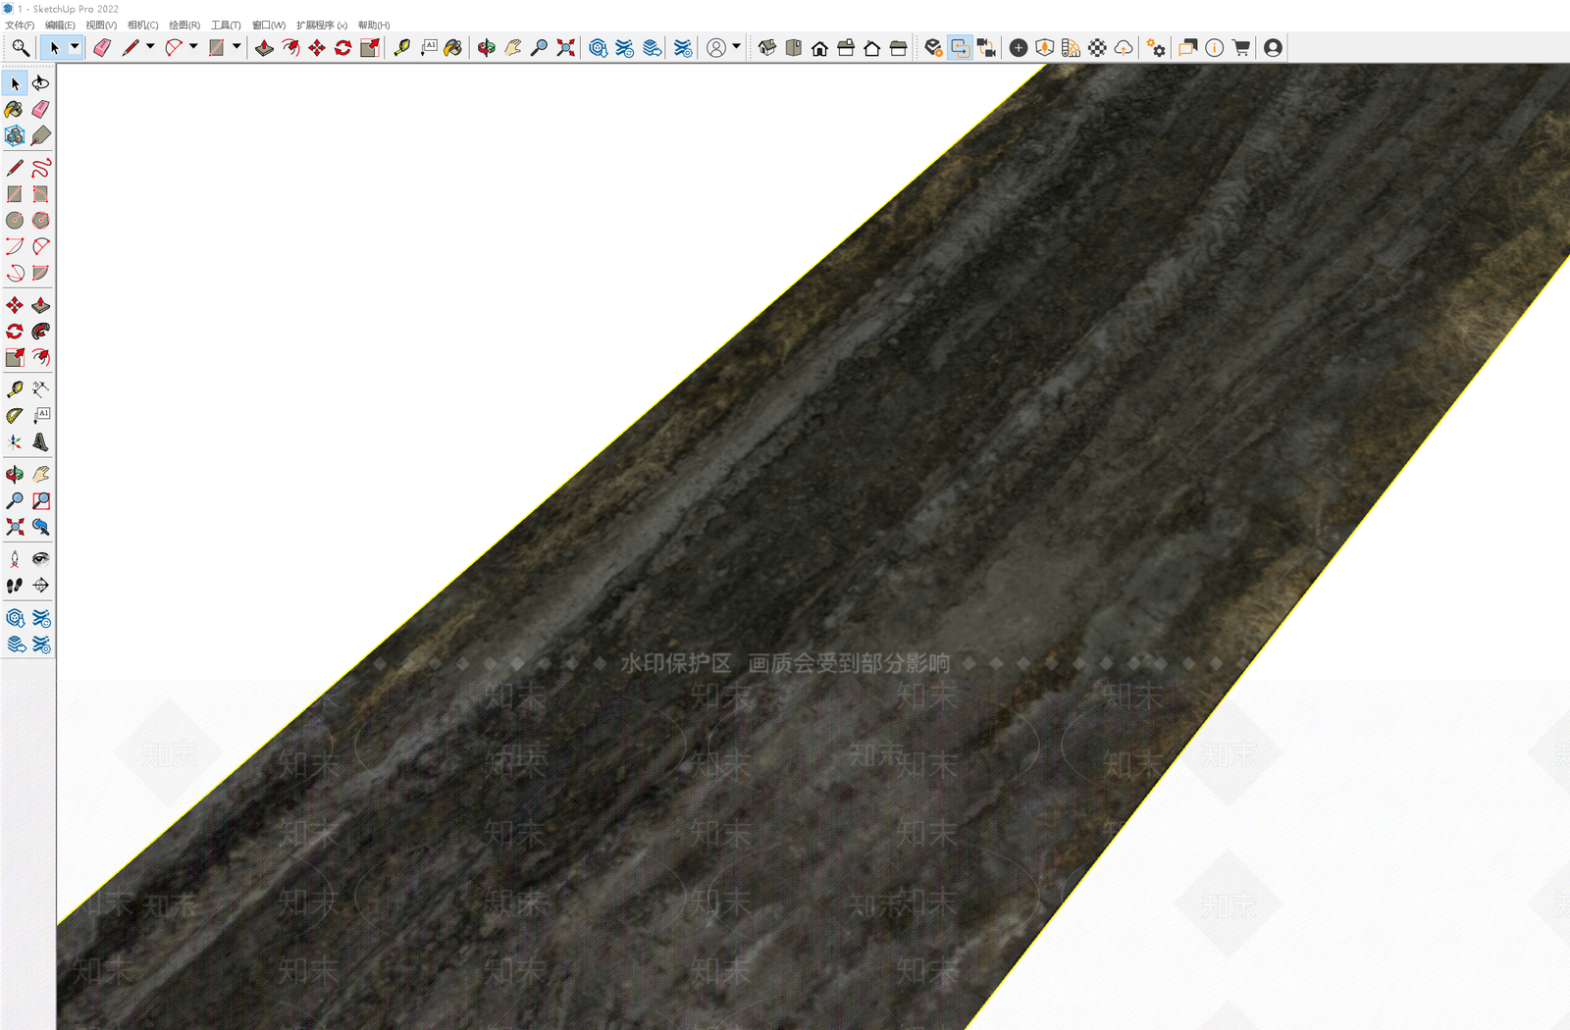Pick the Protractor tool
Image resolution: width=1570 pixels, height=1030 pixels.
pos(15,416)
